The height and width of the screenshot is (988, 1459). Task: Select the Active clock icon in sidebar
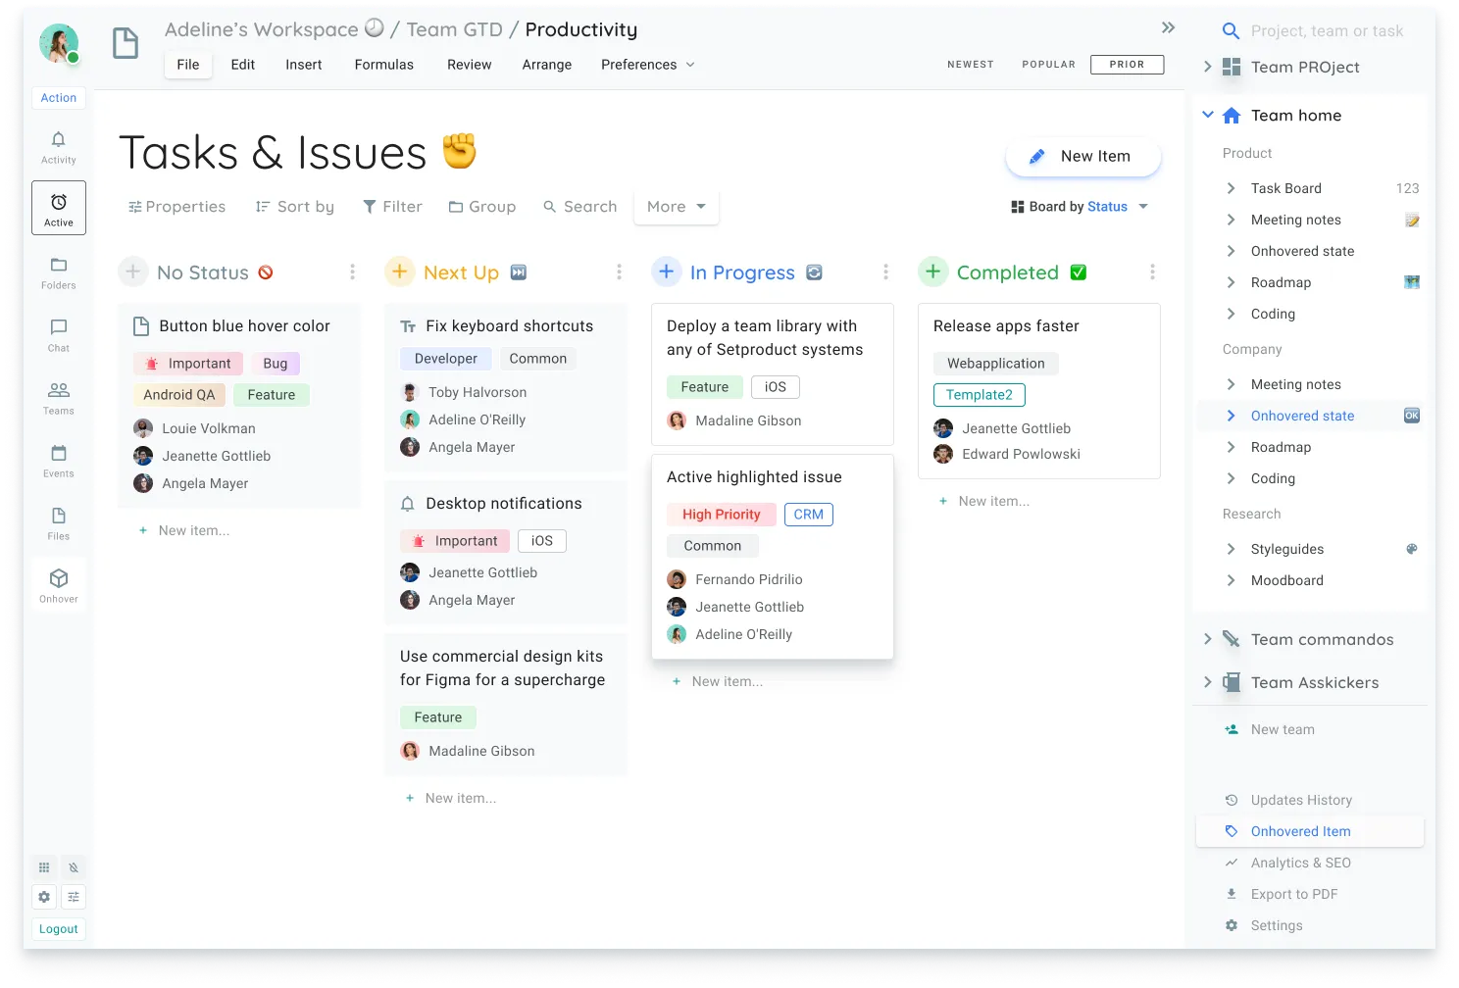(x=58, y=207)
